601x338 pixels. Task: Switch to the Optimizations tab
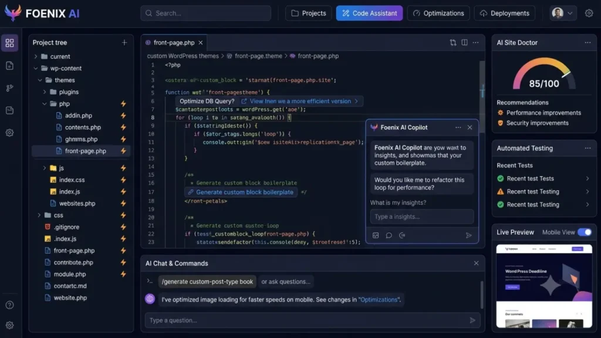point(438,13)
